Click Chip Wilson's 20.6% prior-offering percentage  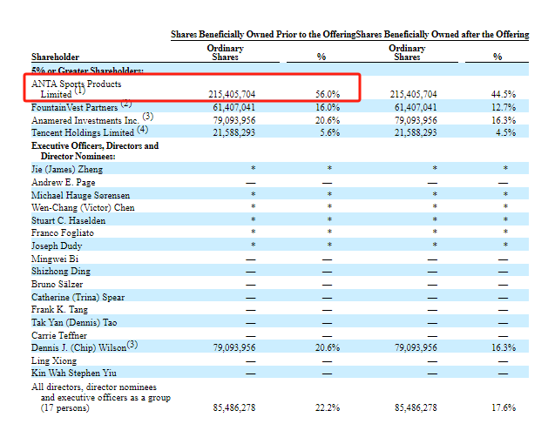click(x=328, y=348)
